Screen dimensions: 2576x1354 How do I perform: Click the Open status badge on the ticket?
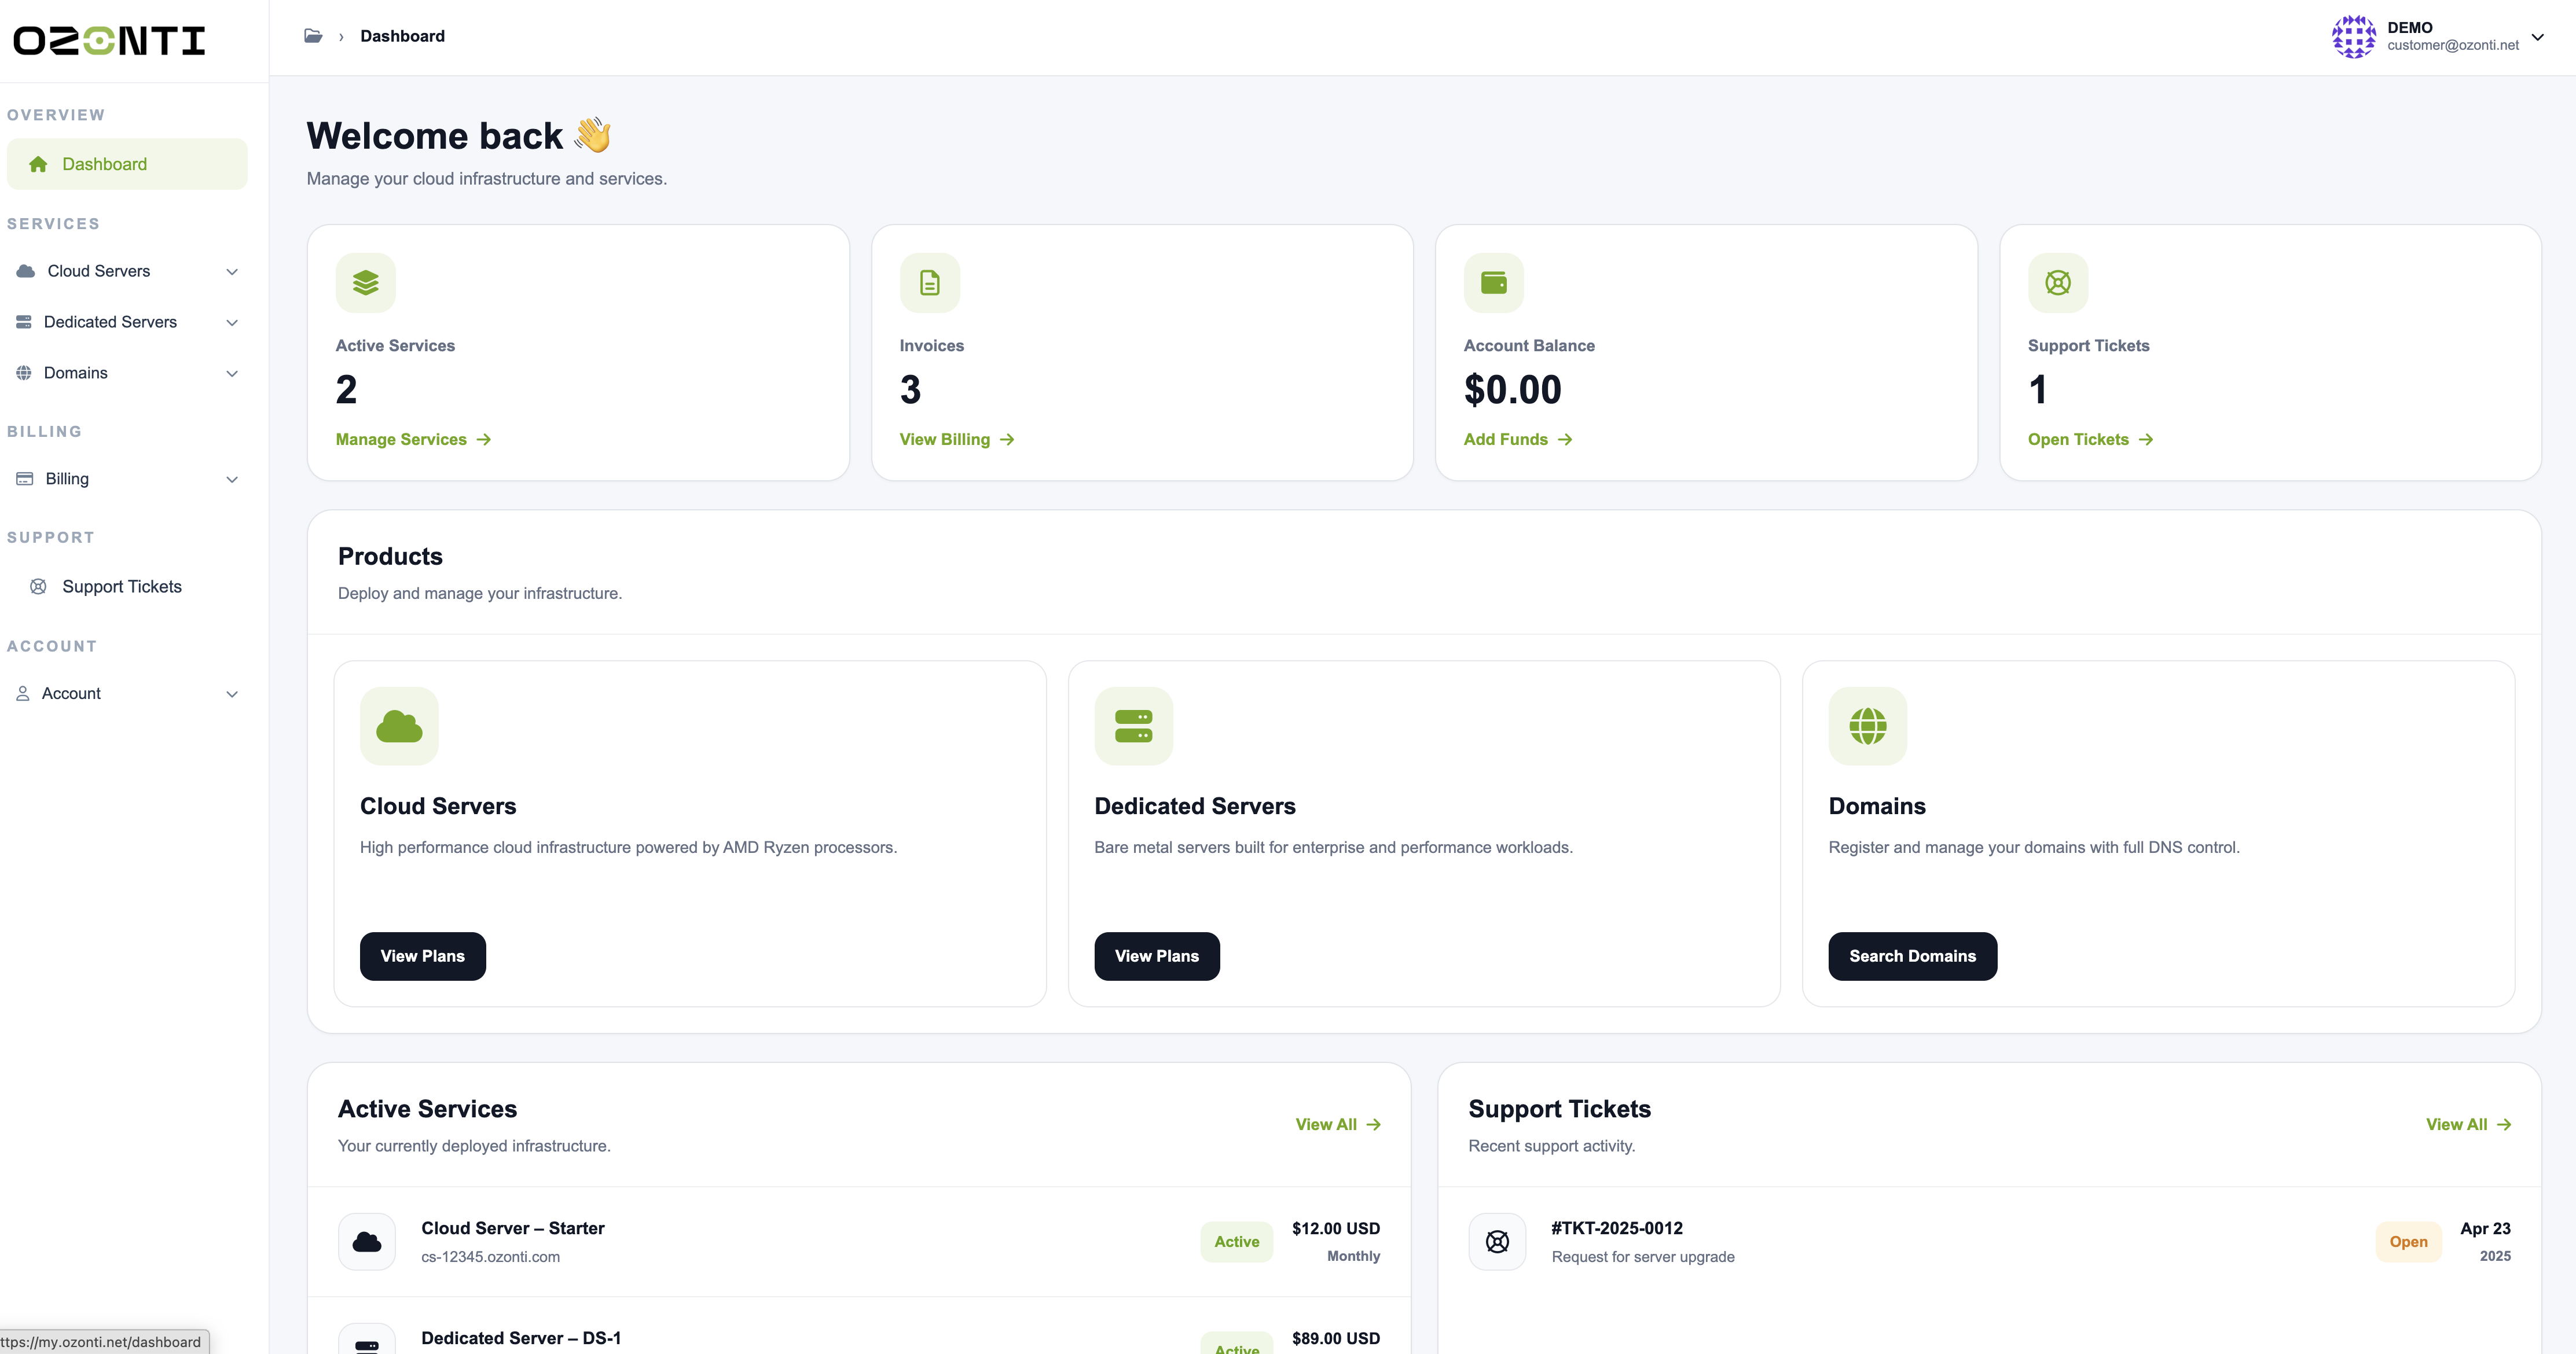pyautogui.click(x=2409, y=1242)
